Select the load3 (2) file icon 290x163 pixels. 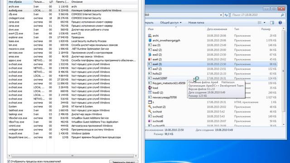pos(150,92)
